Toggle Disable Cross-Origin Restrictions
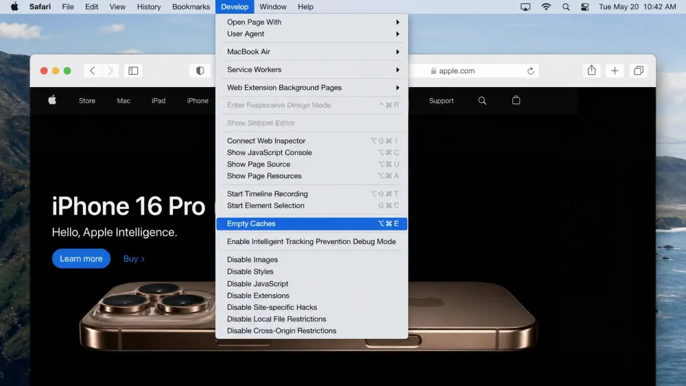The width and height of the screenshot is (686, 386). (312, 331)
